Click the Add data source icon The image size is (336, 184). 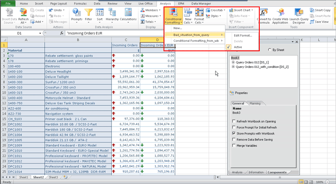coord(32,22)
